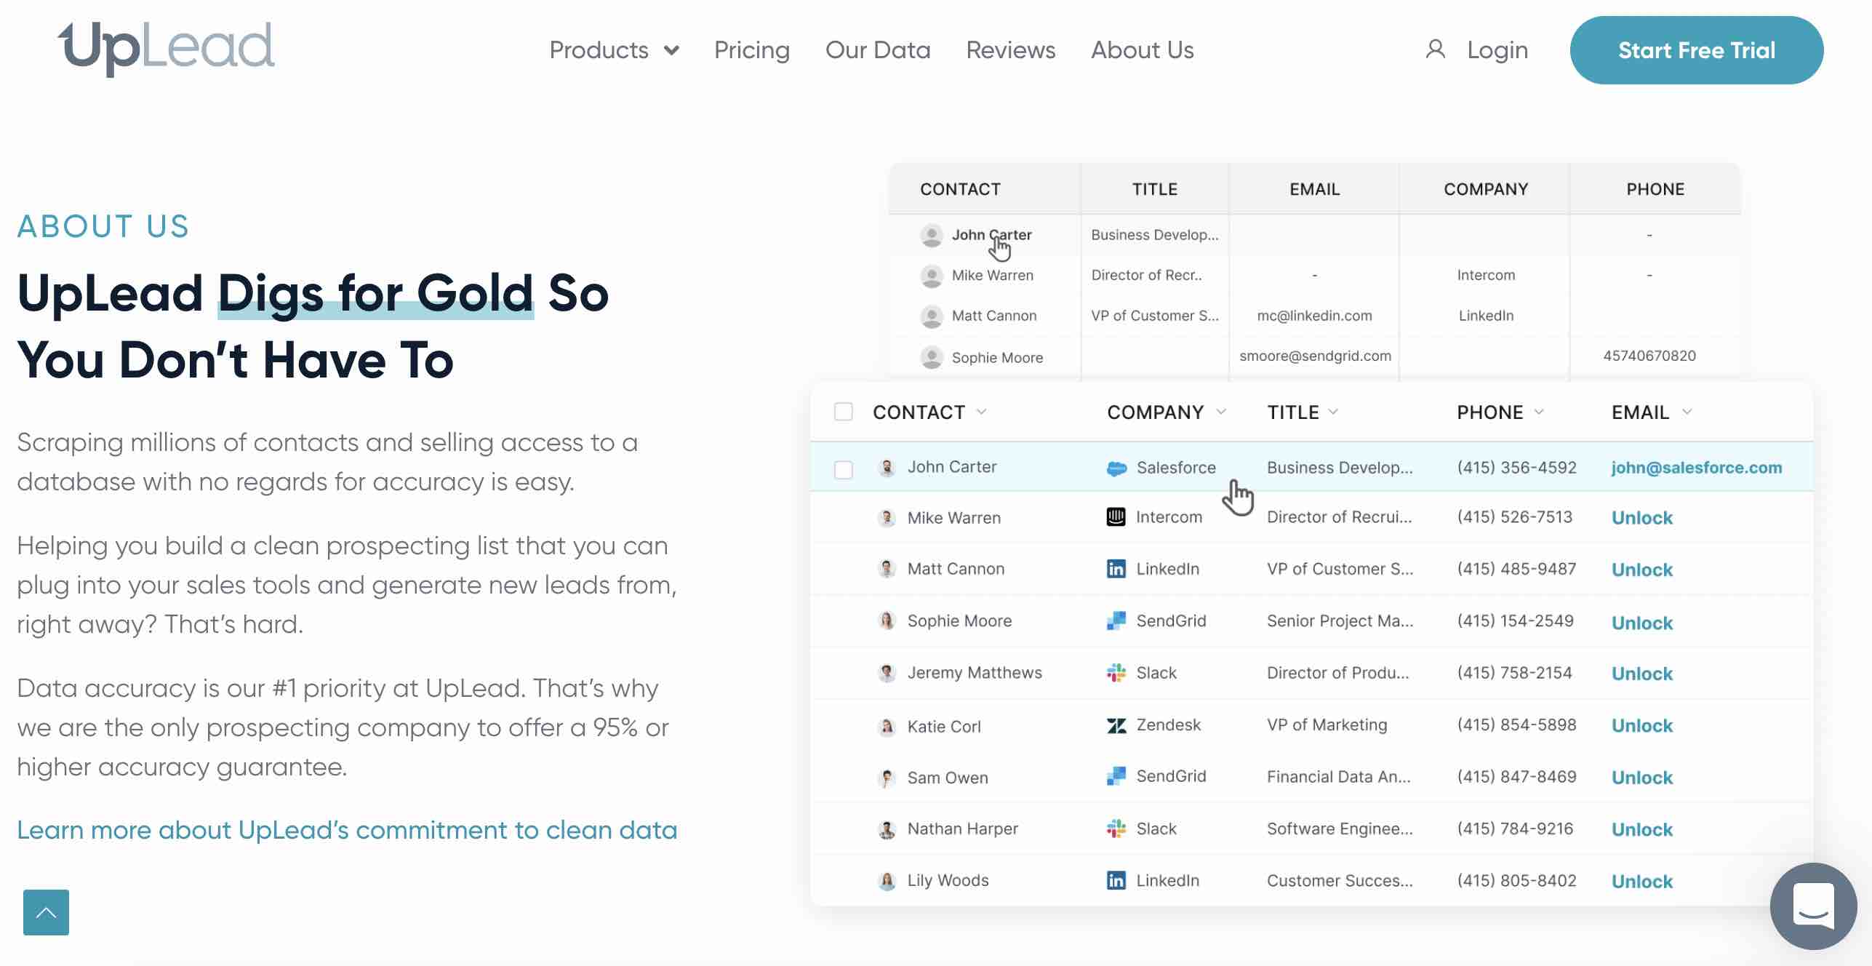
Task: Open the Our Data nav item
Action: coord(877,50)
